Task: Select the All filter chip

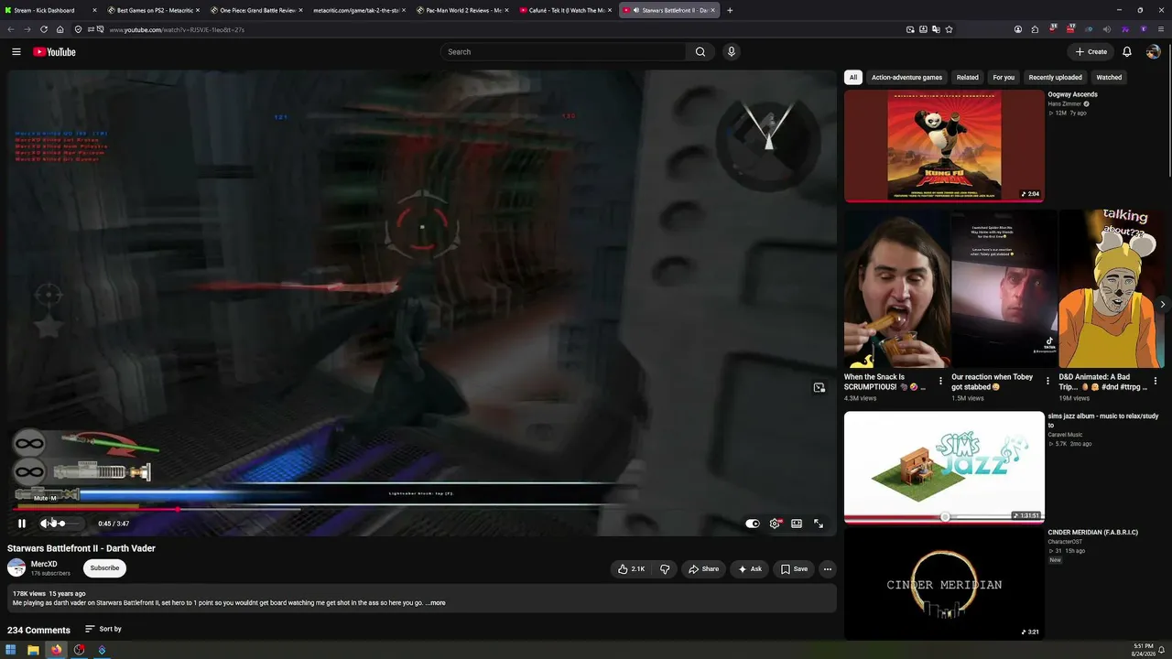Action: click(853, 78)
